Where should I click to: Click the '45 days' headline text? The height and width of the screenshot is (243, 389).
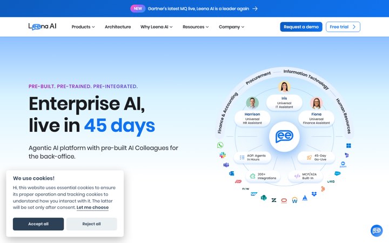pos(119,125)
